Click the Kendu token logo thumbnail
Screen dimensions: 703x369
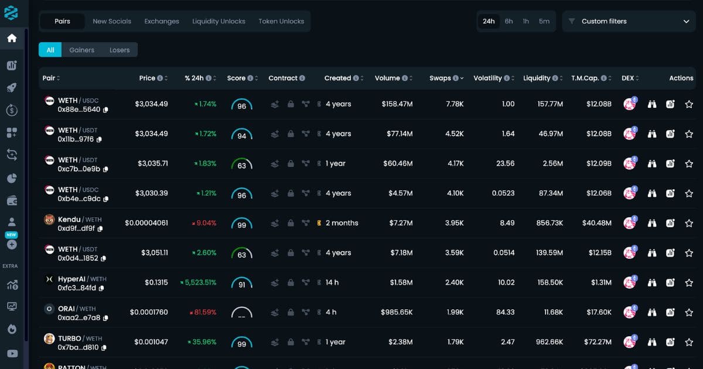pyautogui.click(x=50, y=220)
